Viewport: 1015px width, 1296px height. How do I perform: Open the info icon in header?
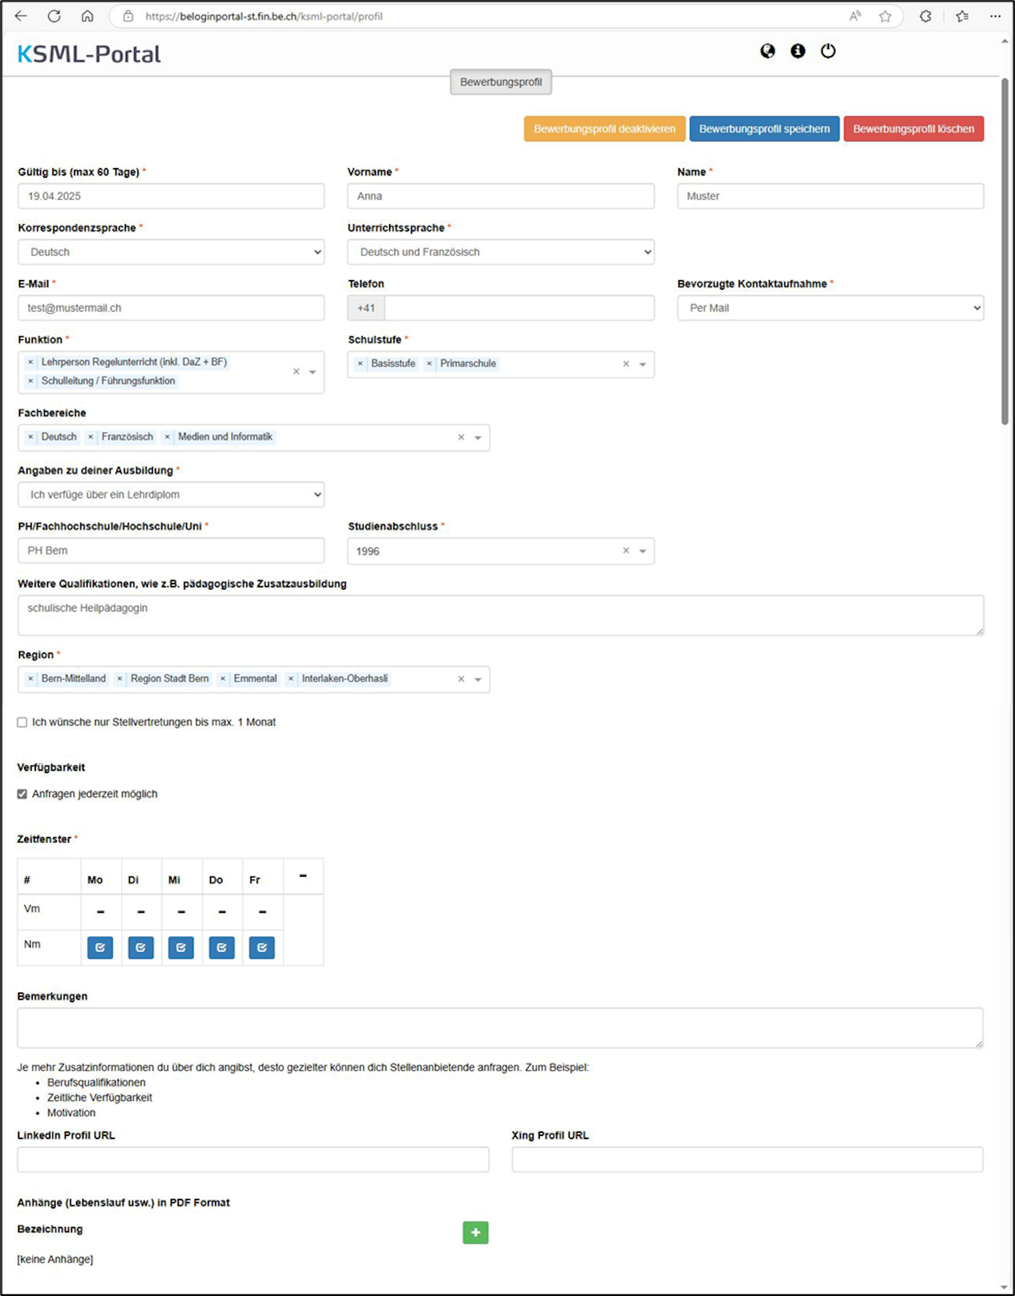[x=798, y=51]
